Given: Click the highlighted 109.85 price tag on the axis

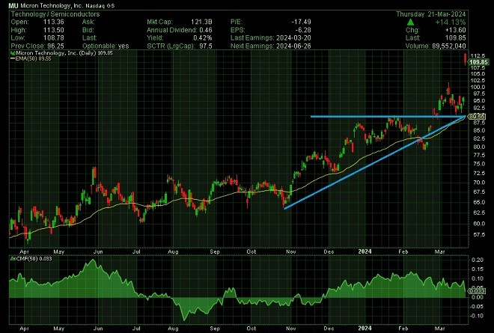Looking at the screenshot, I should click(479, 62).
